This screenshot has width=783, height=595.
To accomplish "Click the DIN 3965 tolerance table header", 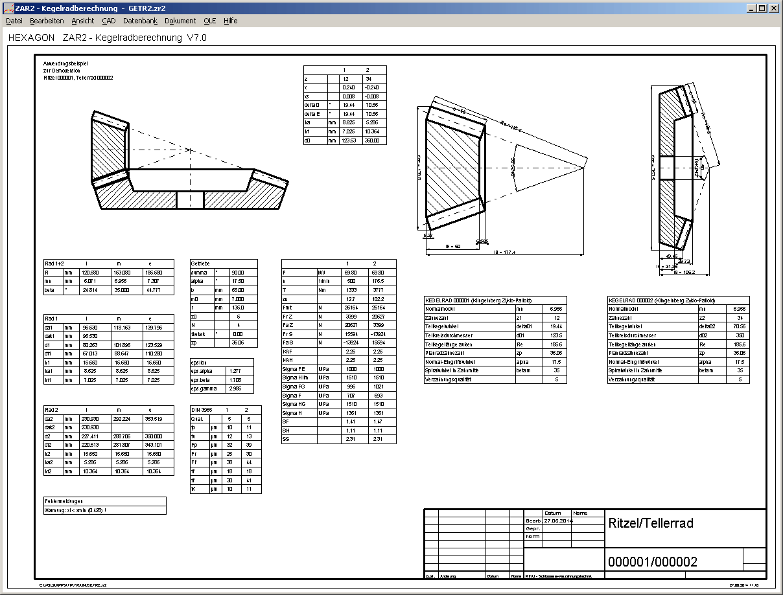I will point(225,410).
